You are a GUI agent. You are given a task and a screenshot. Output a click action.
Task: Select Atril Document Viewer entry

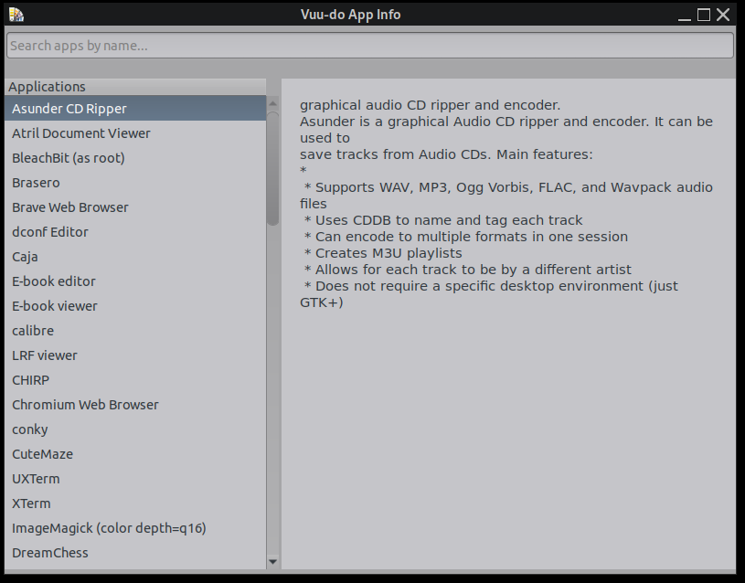click(x=135, y=133)
